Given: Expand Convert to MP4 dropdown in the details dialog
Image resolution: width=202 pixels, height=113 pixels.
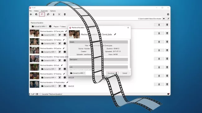Looking at the screenshot, I should coord(77,73).
